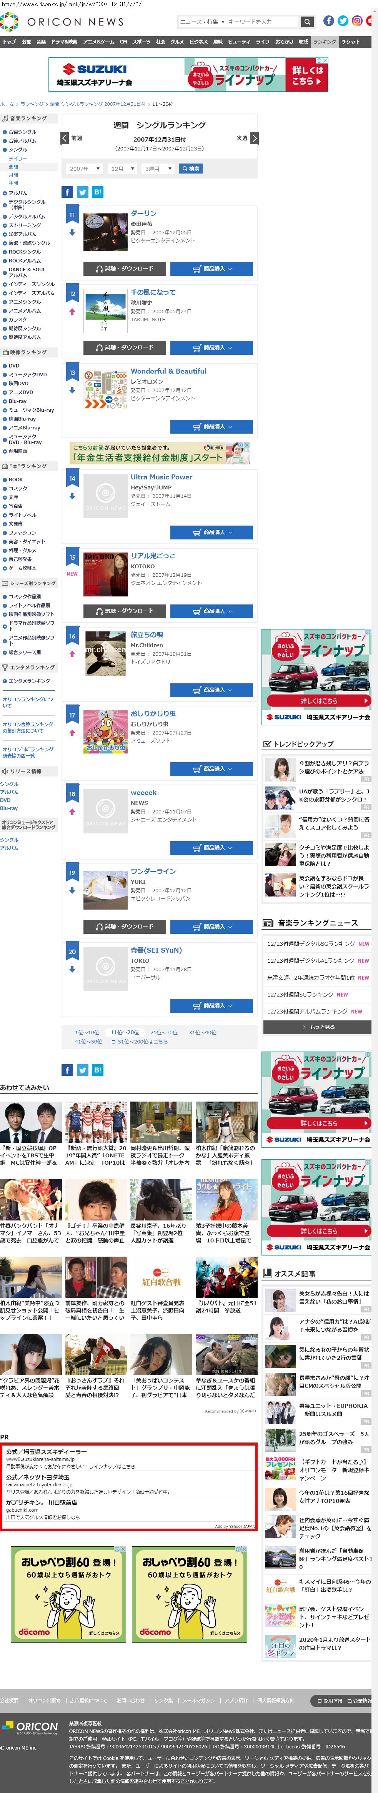378x1793 pixels.
Task: Open 千の風になって album cover thumbnail
Action: point(105,311)
